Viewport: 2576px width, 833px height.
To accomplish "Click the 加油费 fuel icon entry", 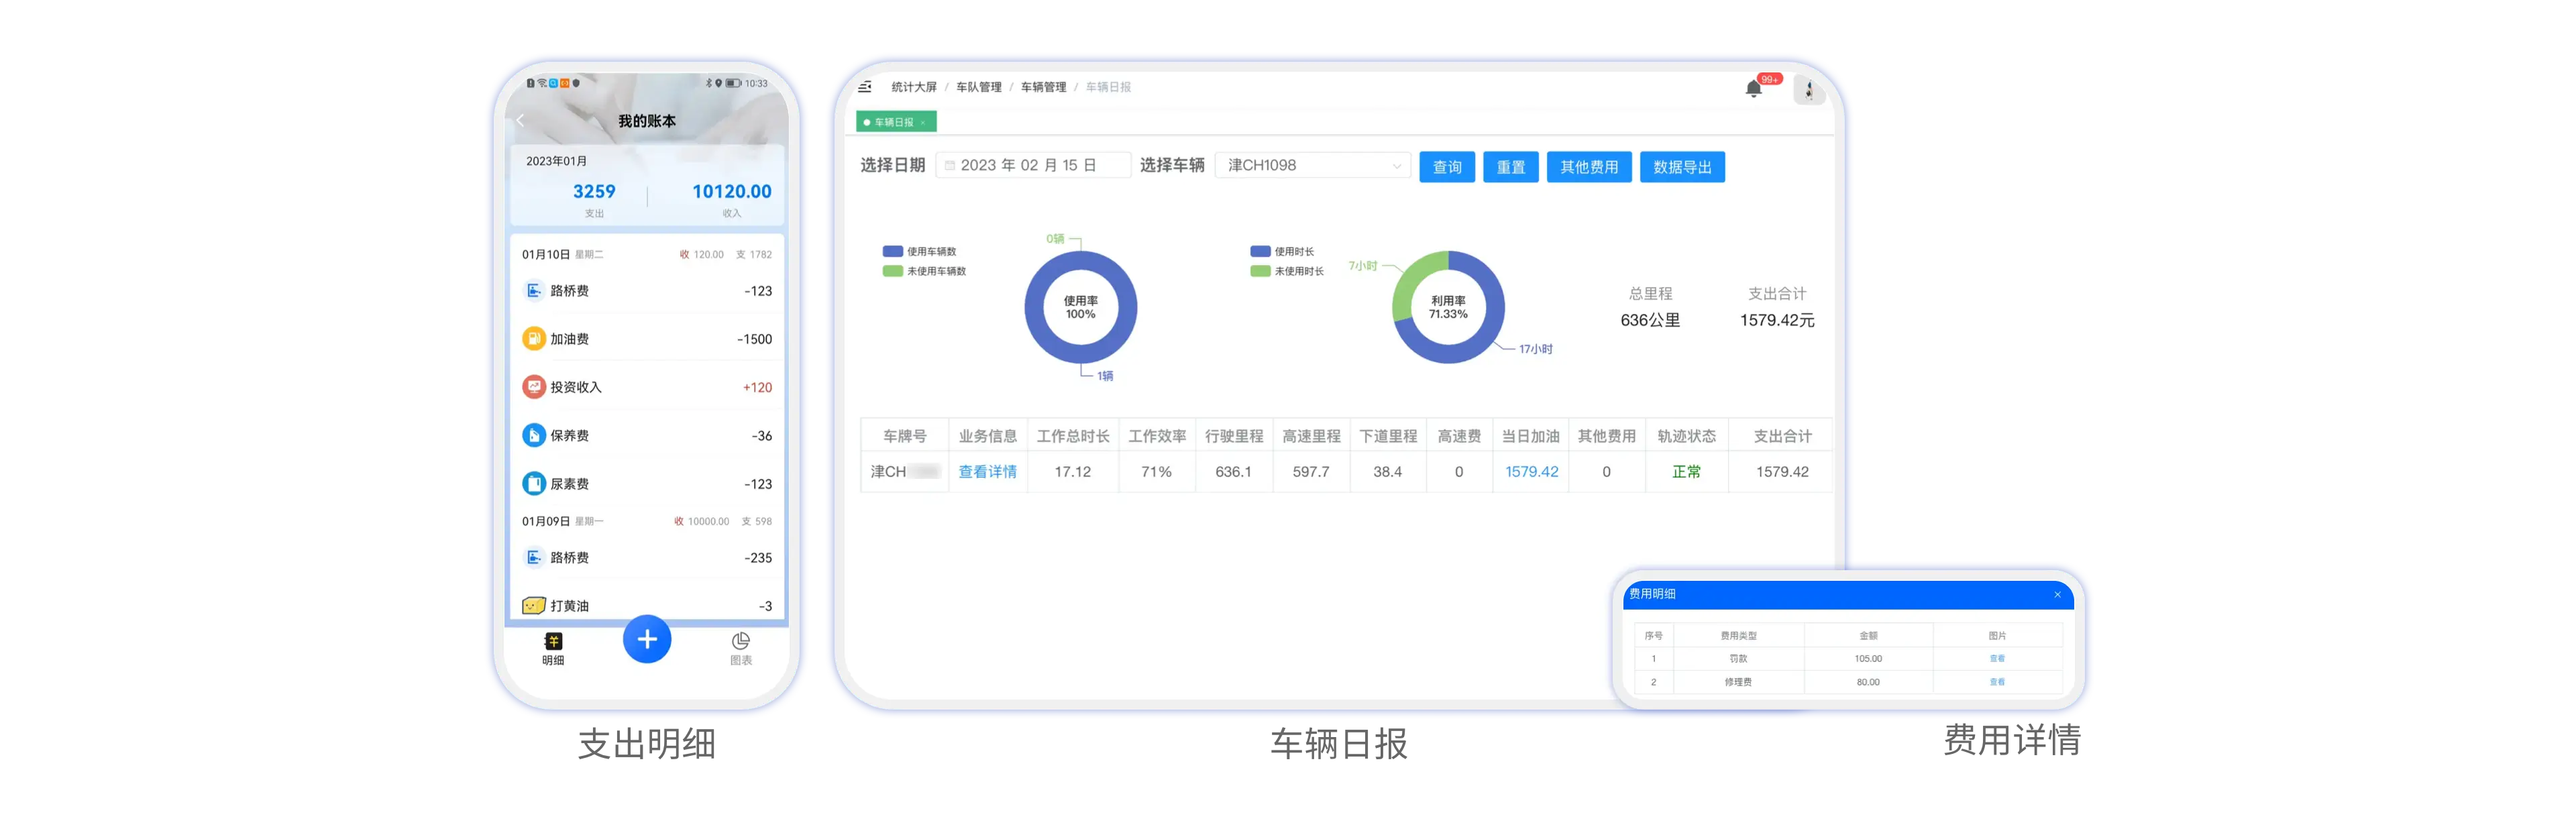I will coord(534,339).
